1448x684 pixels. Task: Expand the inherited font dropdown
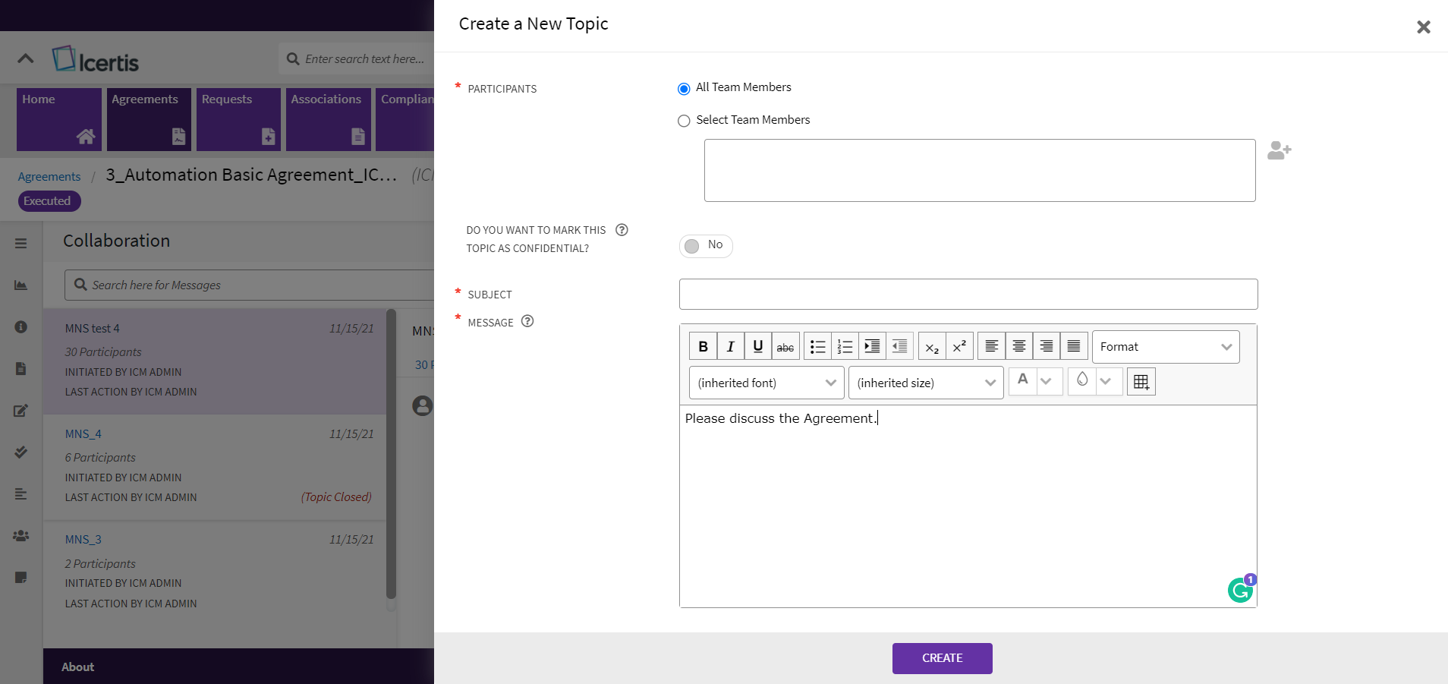tap(766, 383)
